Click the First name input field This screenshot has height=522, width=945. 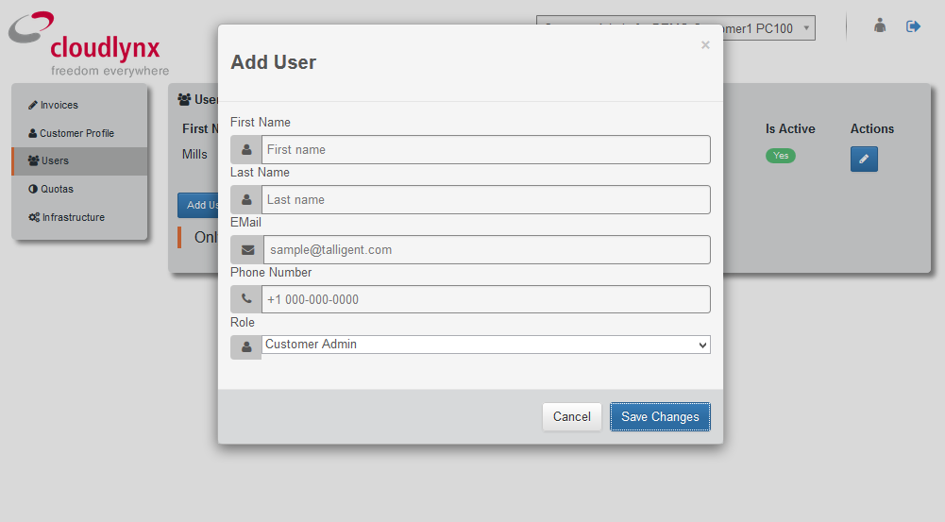pos(486,149)
